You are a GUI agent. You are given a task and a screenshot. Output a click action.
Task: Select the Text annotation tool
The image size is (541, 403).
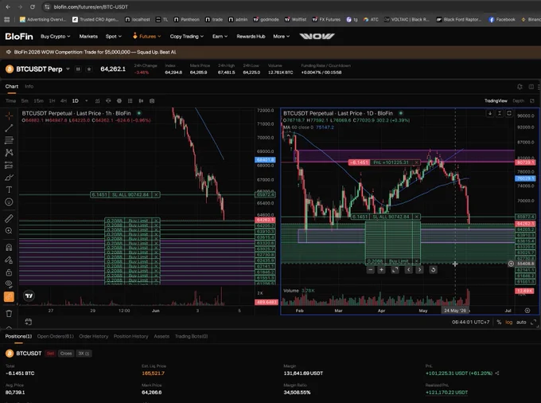click(9, 190)
